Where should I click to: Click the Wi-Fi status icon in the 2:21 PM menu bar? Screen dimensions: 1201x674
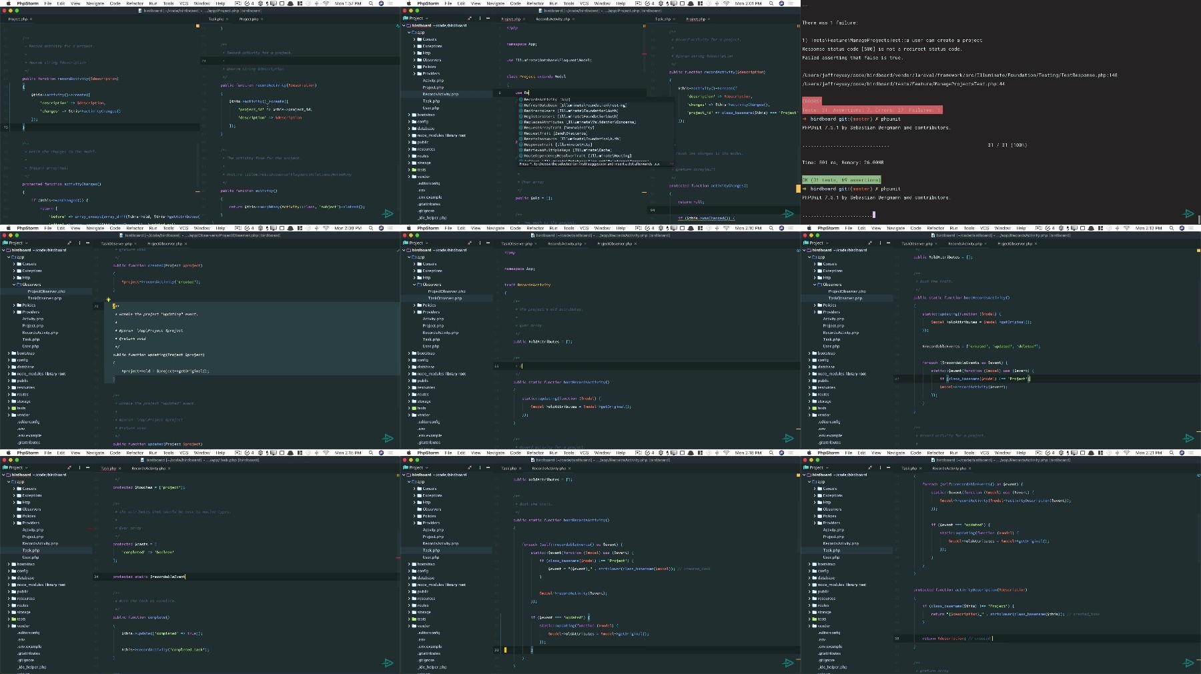[x=1126, y=453]
